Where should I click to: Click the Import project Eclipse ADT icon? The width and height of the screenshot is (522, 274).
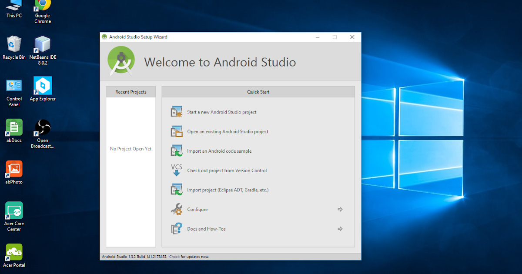(176, 190)
